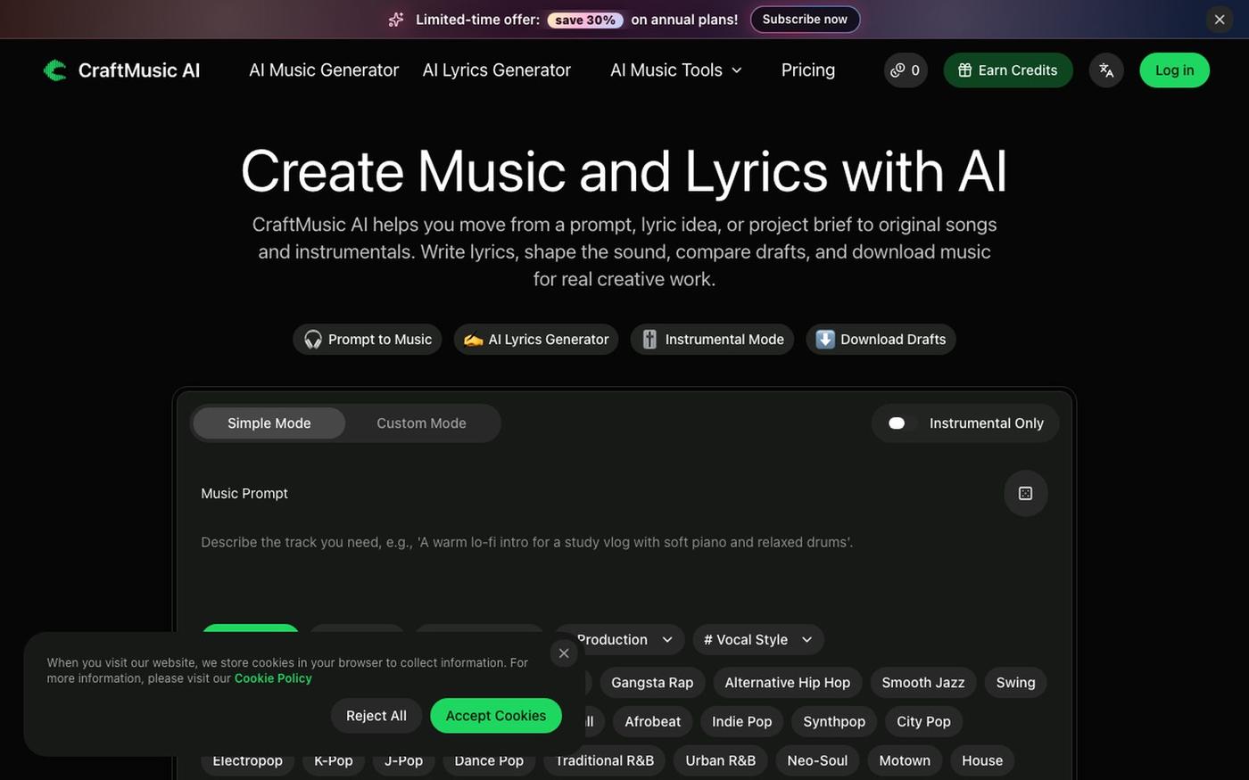
Task: Close the promotional banner with X
Action: coord(1220,20)
